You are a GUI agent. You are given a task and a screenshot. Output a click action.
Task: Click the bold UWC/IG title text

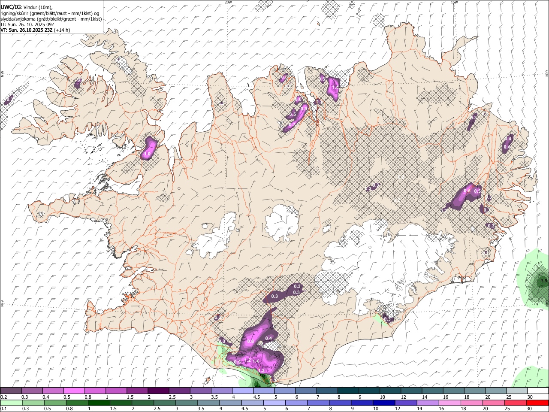point(10,7)
